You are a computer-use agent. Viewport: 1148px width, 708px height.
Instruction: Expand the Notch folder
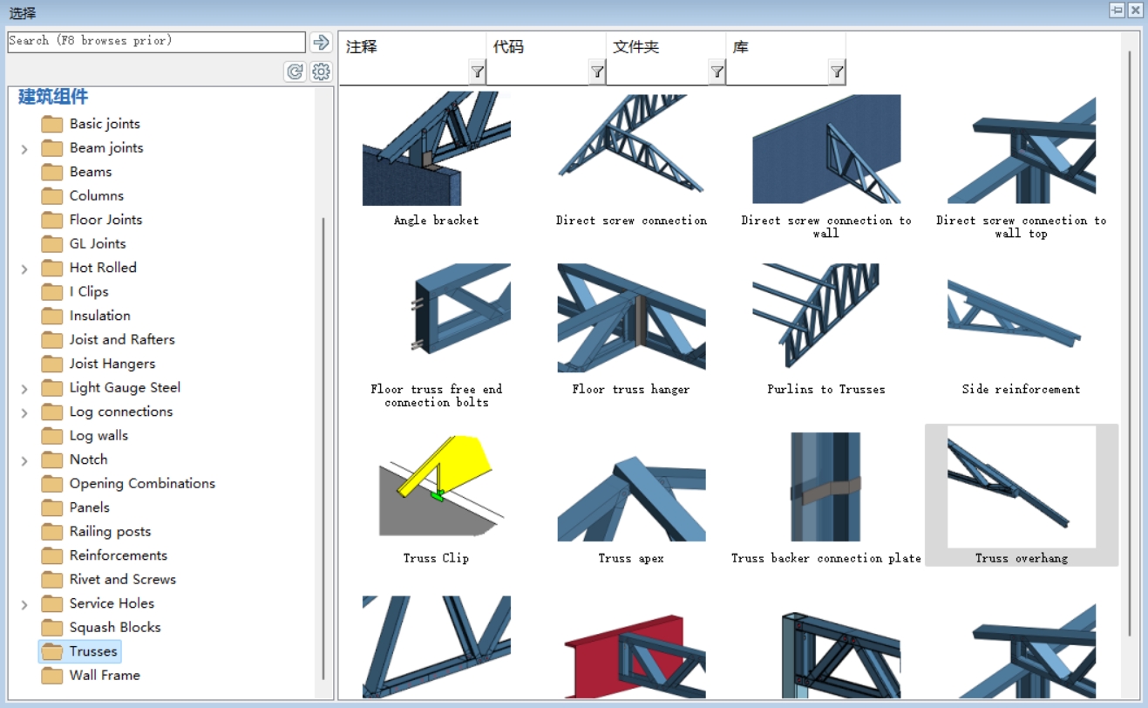click(x=24, y=460)
